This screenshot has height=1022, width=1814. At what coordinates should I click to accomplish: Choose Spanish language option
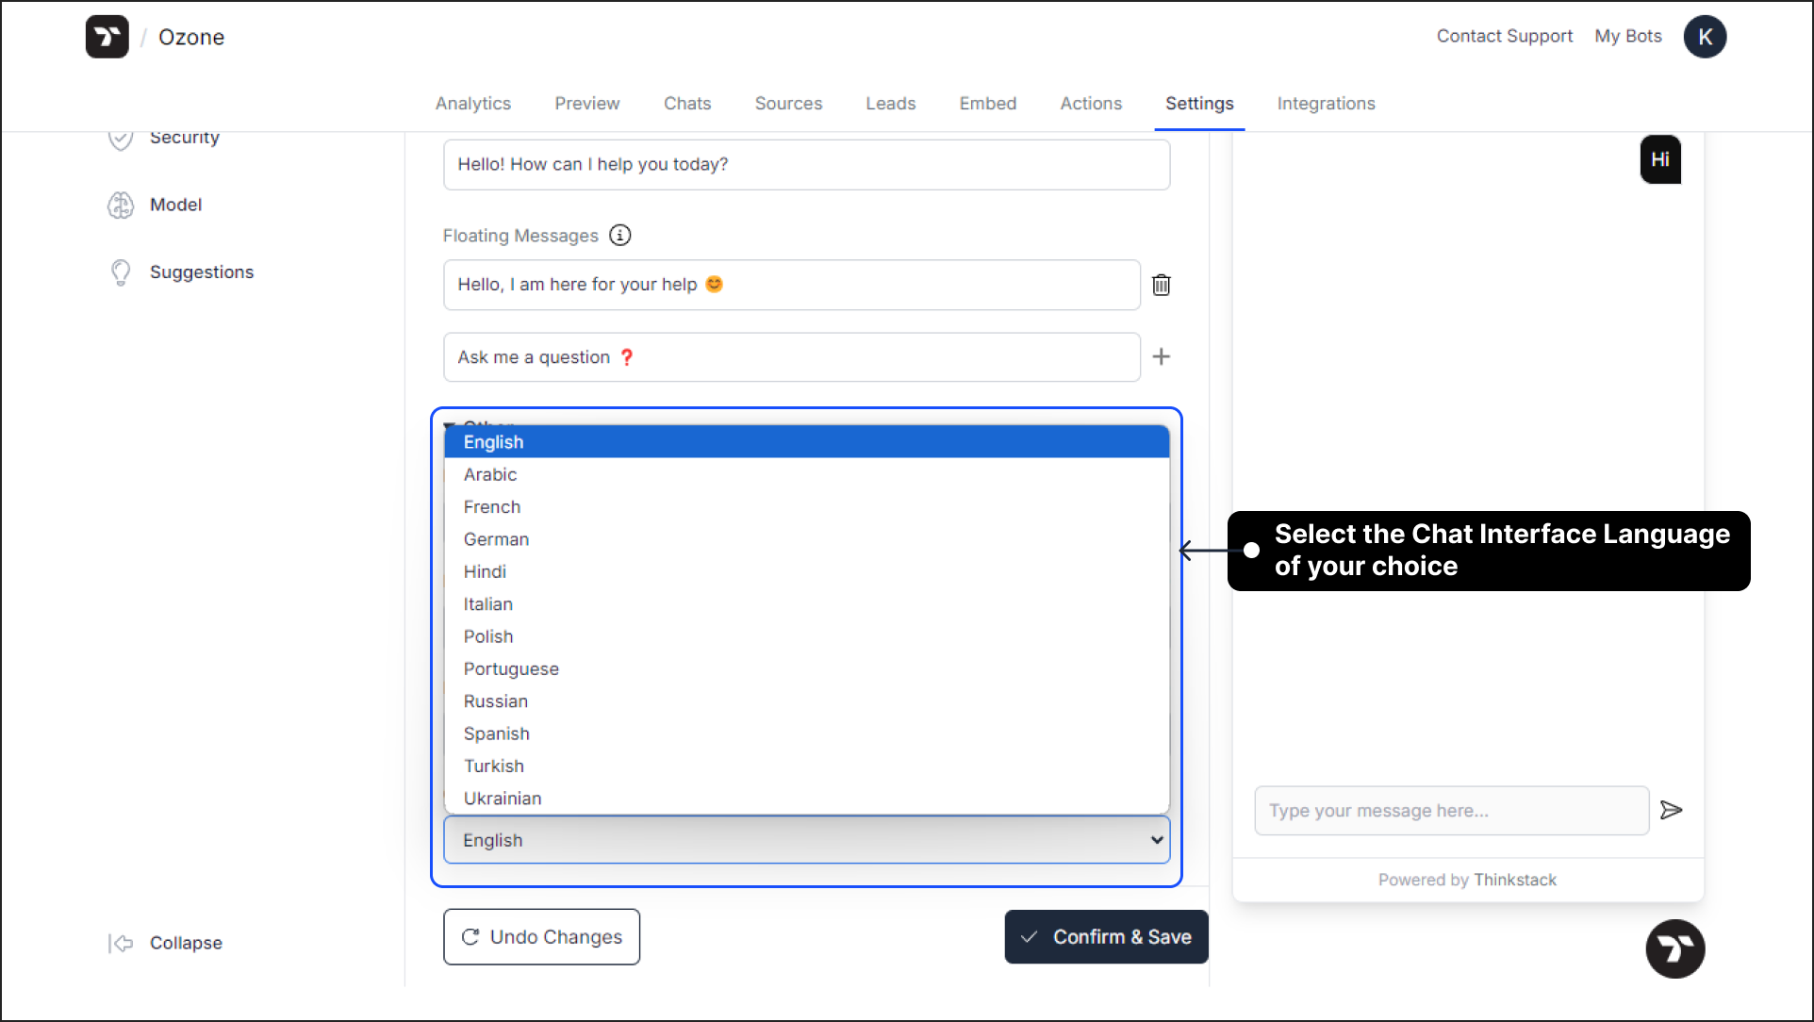point(807,734)
